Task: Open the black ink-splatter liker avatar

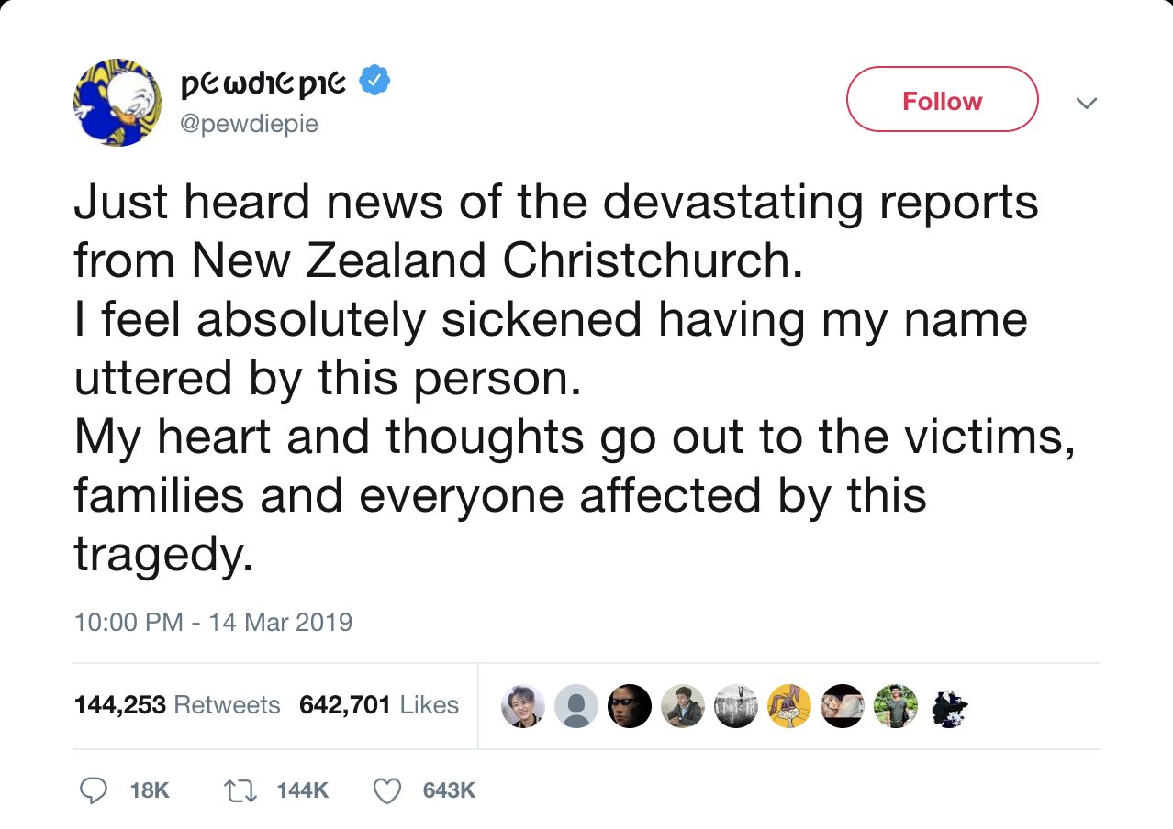Action: (x=949, y=705)
